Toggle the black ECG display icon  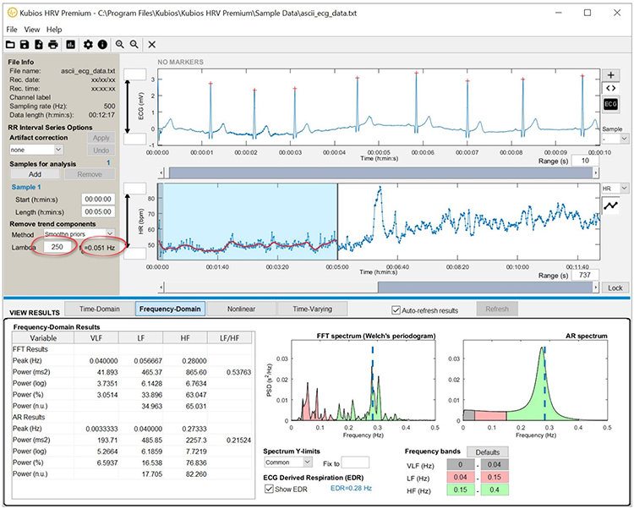pos(610,103)
